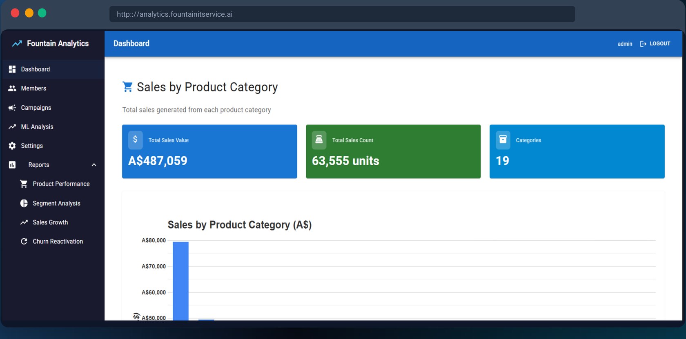Select the Reports menu label
Image resolution: width=686 pixels, height=339 pixels.
click(39, 165)
